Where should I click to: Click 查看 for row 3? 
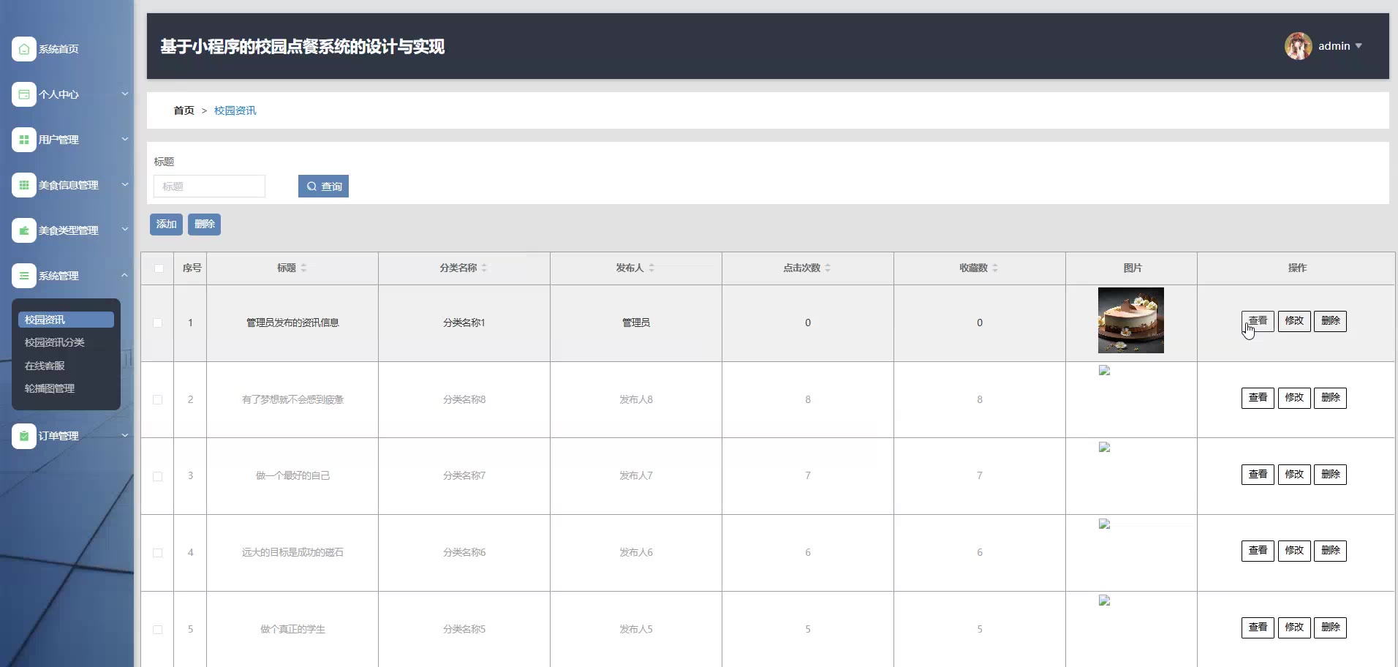tap(1258, 475)
